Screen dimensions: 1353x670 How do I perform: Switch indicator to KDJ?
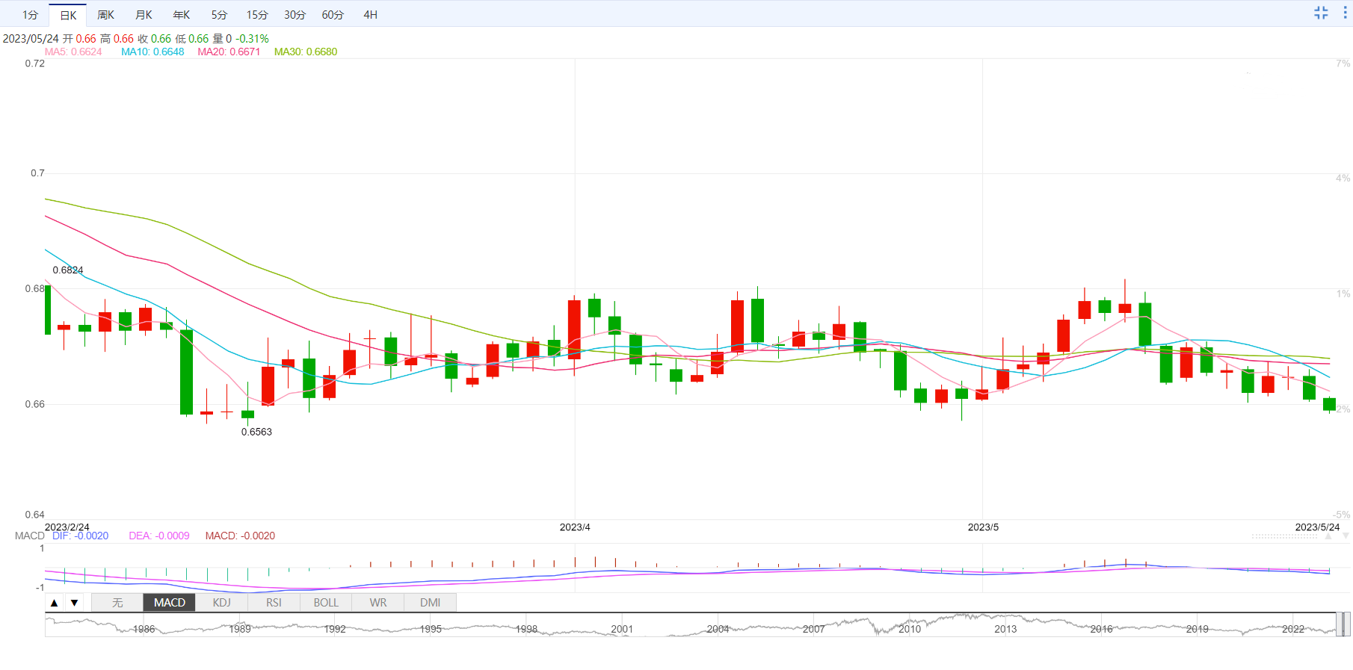pos(221,603)
